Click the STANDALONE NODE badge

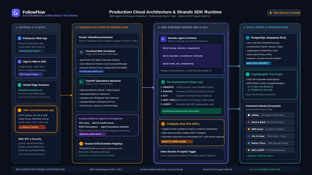pyautogui.click(x=91, y=71)
